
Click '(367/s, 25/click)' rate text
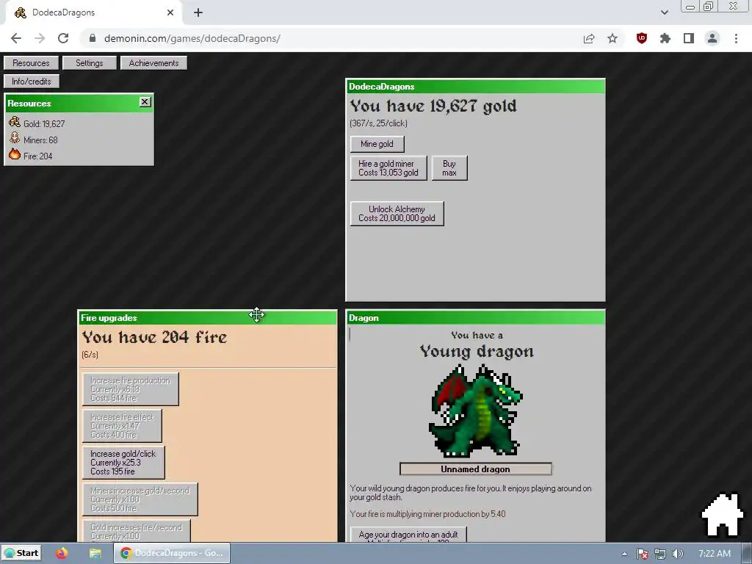point(378,123)
